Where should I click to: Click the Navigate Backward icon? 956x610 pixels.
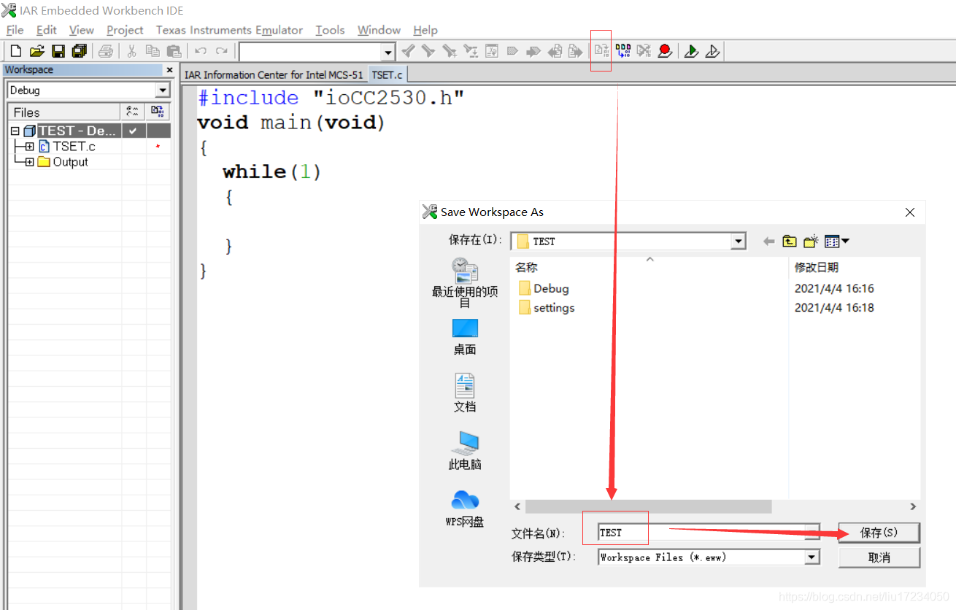tap(555, 51)
